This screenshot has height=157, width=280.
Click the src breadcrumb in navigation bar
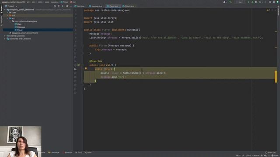(x=28, y=2)
